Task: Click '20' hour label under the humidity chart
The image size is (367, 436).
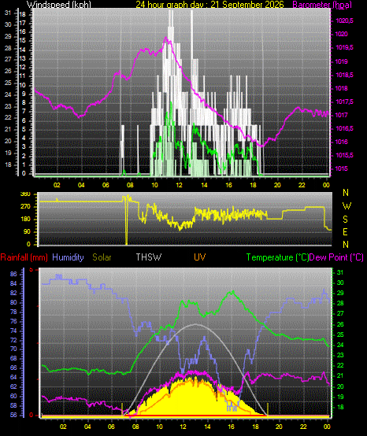Action: click(x=279, y=427)
